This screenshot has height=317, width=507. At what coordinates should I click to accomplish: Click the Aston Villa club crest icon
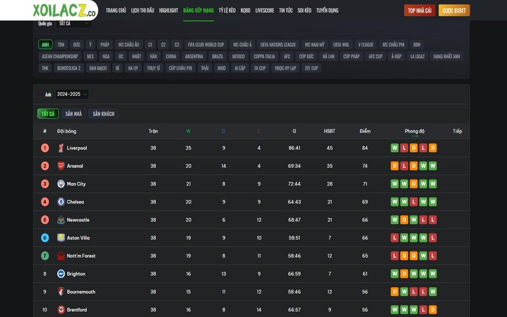click(61, 238)
